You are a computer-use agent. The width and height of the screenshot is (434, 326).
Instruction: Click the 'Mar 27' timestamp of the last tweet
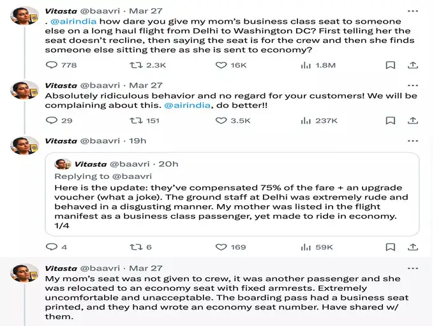(x=146, y=268)
